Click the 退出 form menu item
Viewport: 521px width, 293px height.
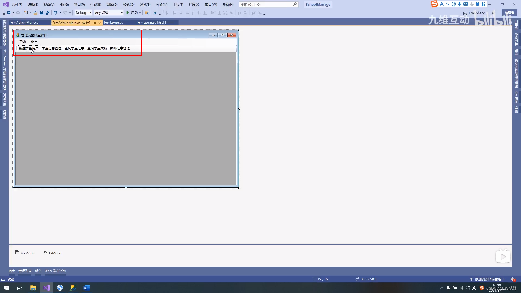34,42
